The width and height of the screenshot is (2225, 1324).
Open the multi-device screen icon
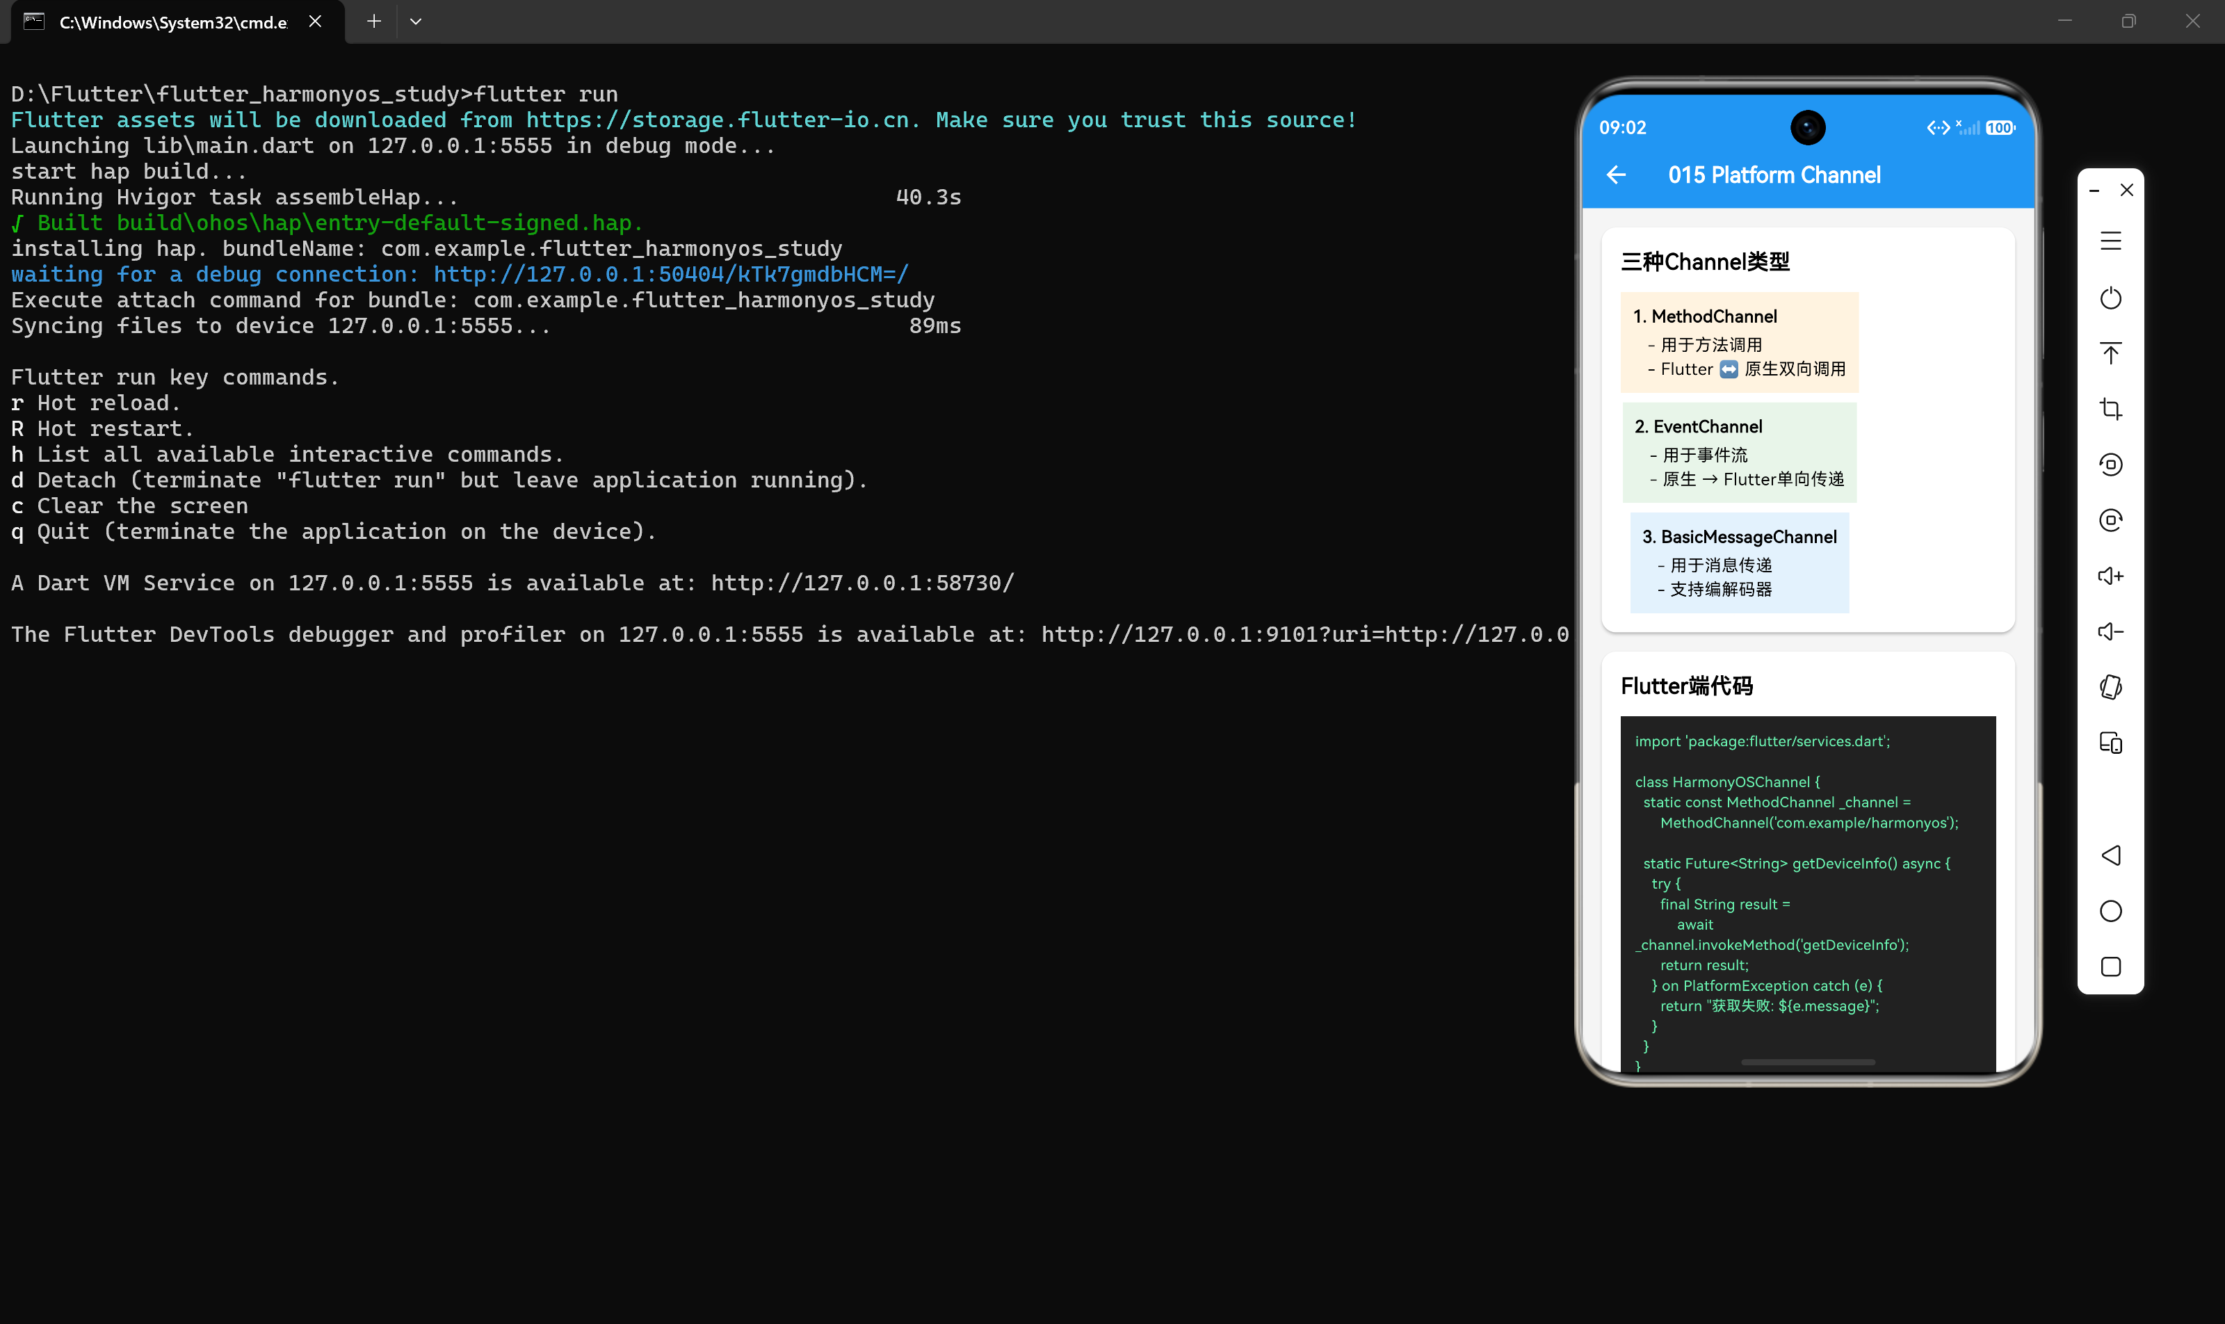click(x=2110, y=743)
